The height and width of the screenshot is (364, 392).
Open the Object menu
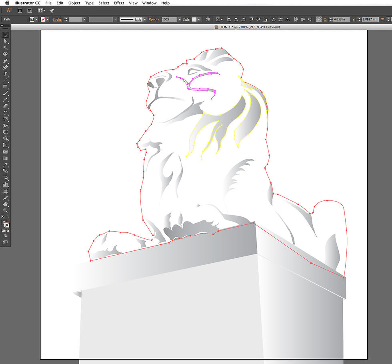click(x=74, y=3)
